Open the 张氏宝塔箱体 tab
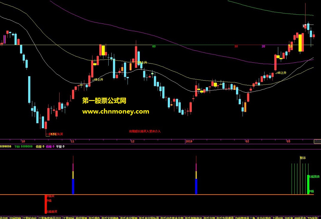 (110, 218)
